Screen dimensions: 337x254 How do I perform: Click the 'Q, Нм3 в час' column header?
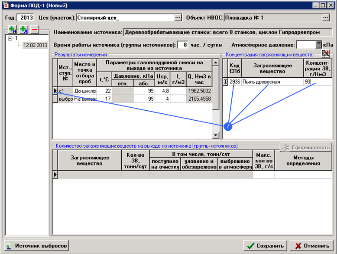coord(199,79)
